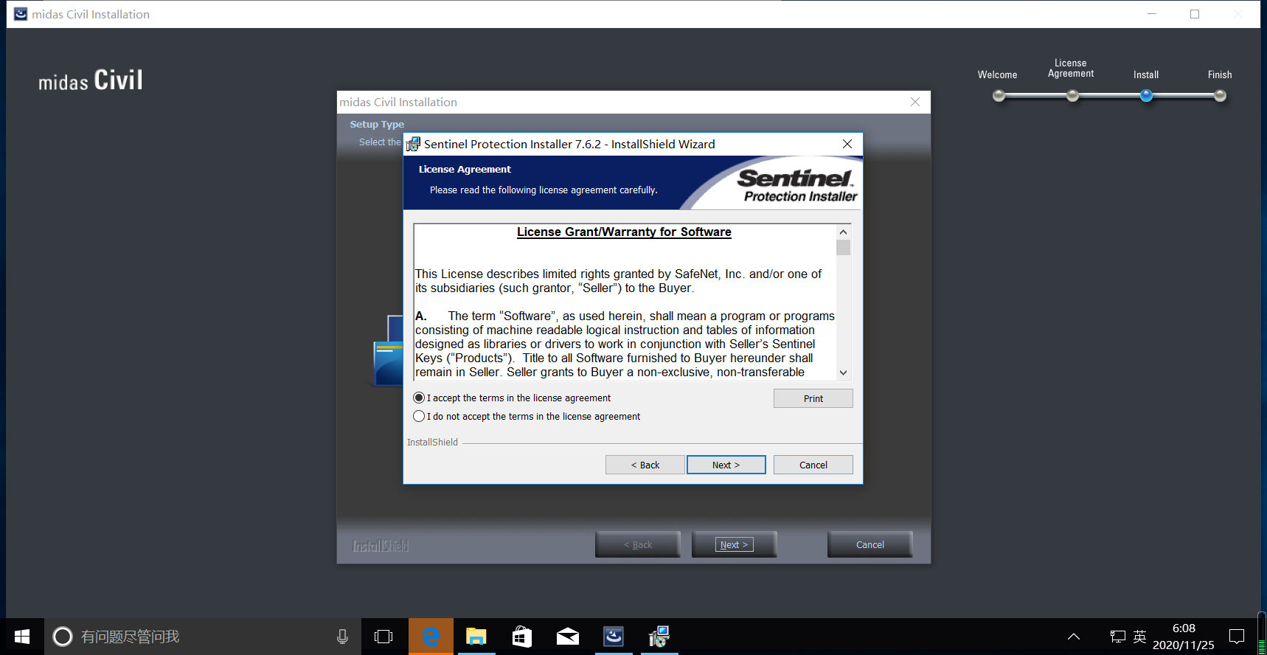Maximize the midas Civil Installation window
Screen dimensions: 1267x655
click(x=1195, y=14)
